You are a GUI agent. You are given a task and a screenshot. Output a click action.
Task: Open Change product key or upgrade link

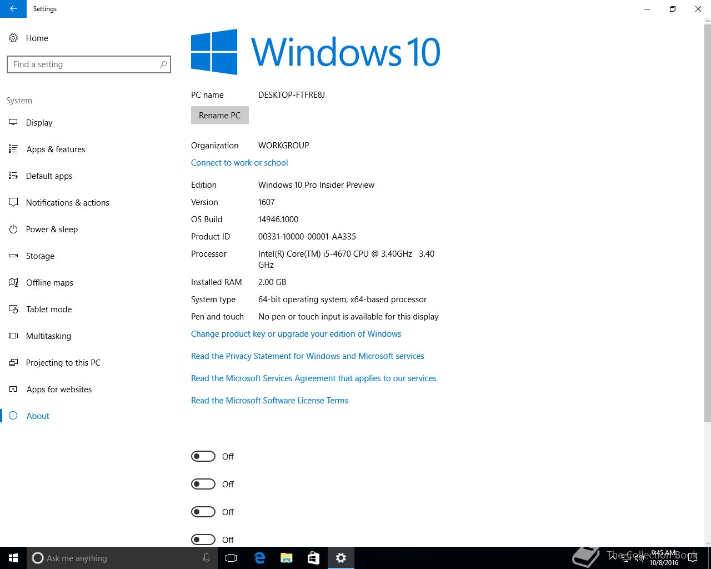tap(296, 333)
